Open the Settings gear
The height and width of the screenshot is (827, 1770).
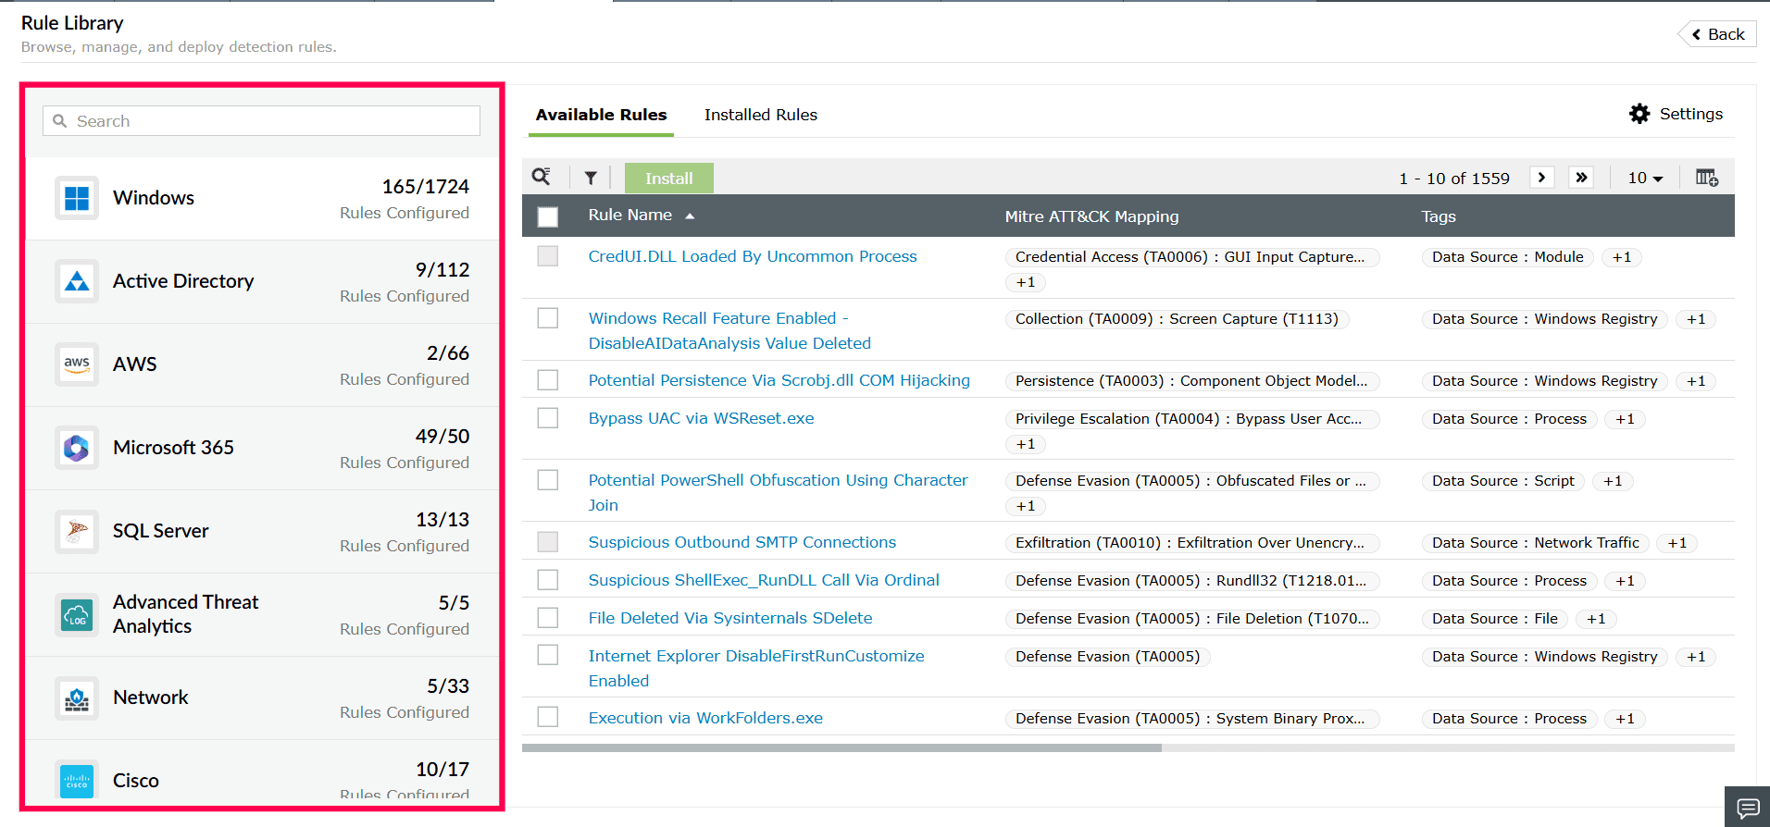click(1639, 114)
